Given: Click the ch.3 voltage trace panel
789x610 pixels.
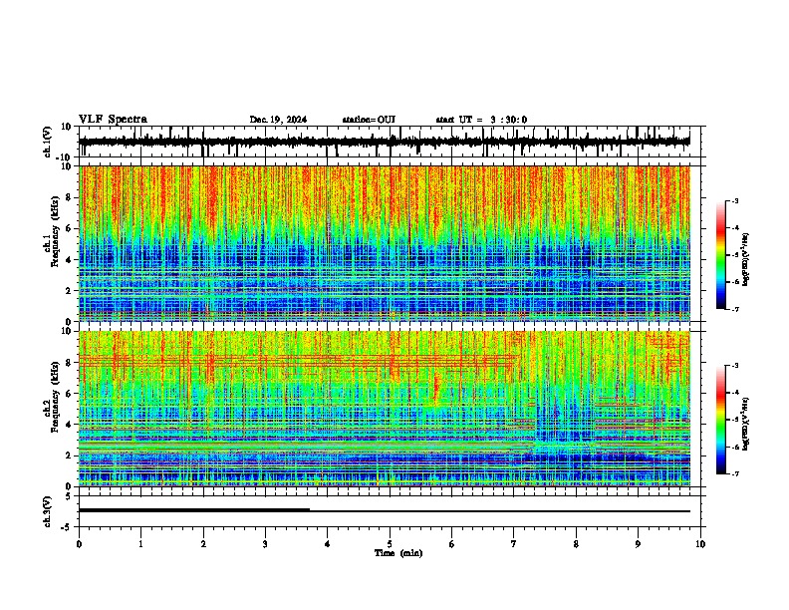Looking at the screenshot, I should click(390, 511).
